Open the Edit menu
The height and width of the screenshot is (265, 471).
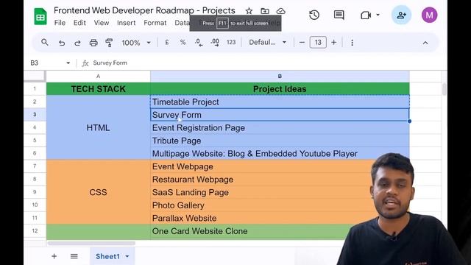click(79, 23)
